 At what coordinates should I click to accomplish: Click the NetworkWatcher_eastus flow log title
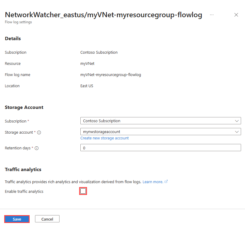[104, 15]
